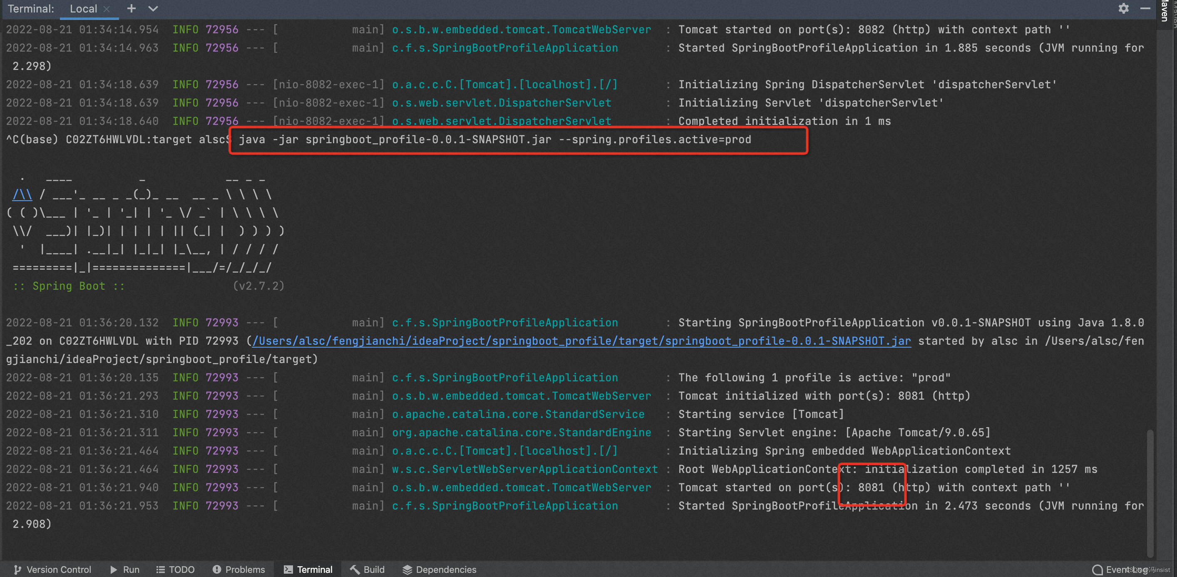This screenshot has width=1177, height=577.
Task: Click 'Initializing Servlet 'dispatcherServlet'' log text
Action: click(x=811, y=103)
